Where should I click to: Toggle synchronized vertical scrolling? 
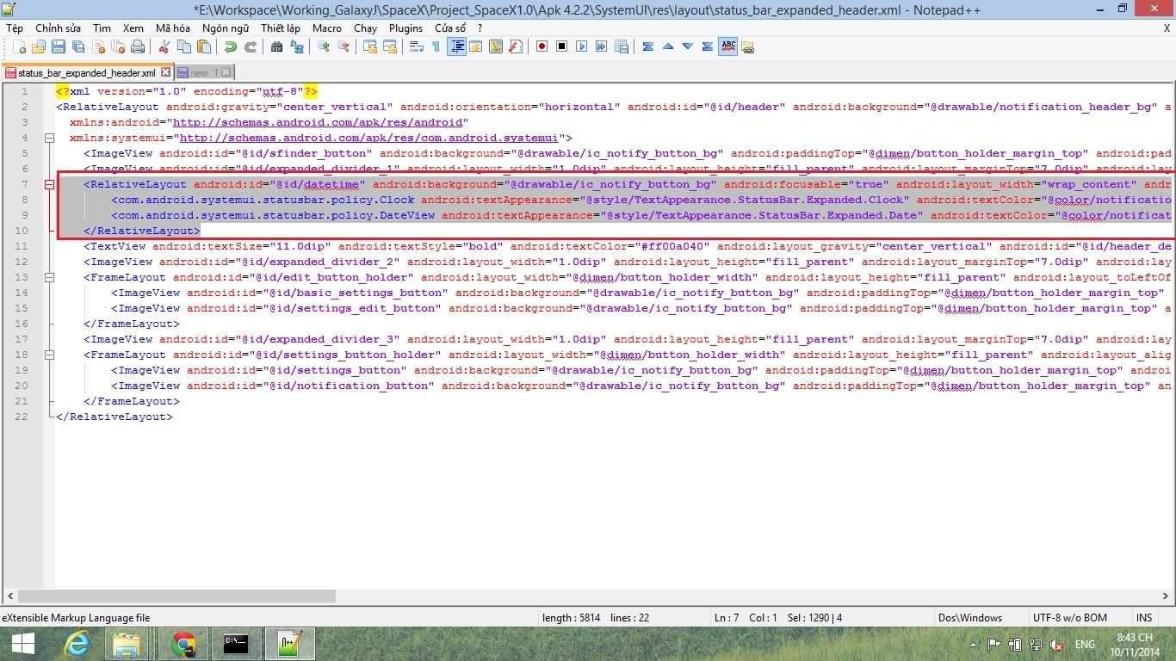369,46
